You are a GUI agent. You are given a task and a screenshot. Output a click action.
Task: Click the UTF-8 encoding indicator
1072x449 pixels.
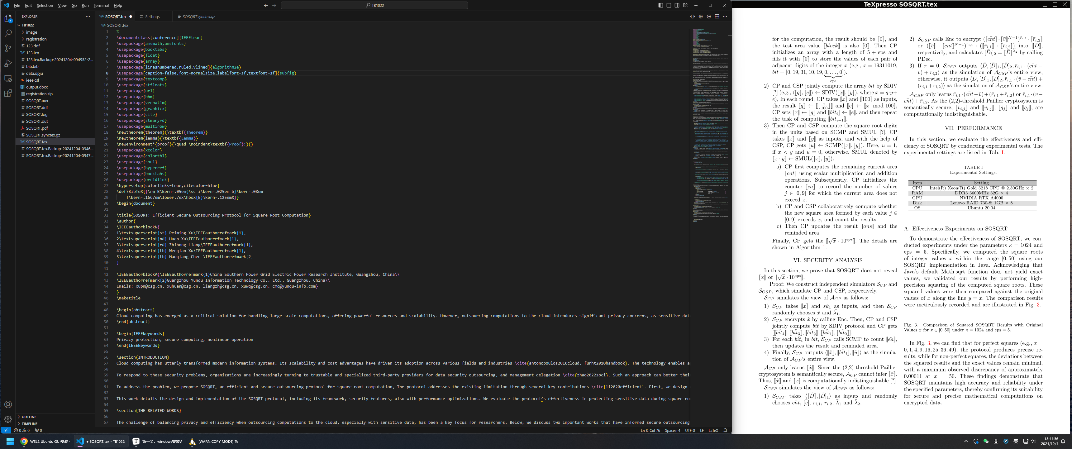pos(690,430)
